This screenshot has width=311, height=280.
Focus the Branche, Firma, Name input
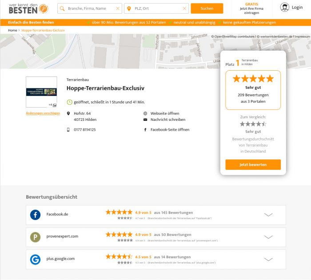(90, 8)
